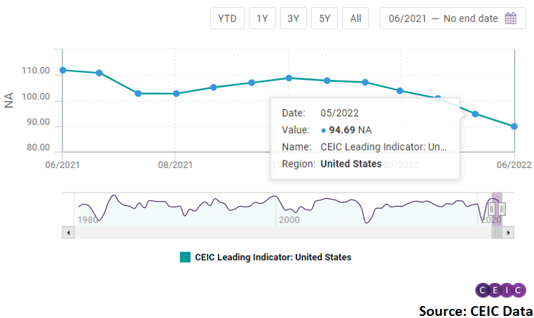Select the 1Y time range
534x318 pixels.
click(x=262, y=19)
